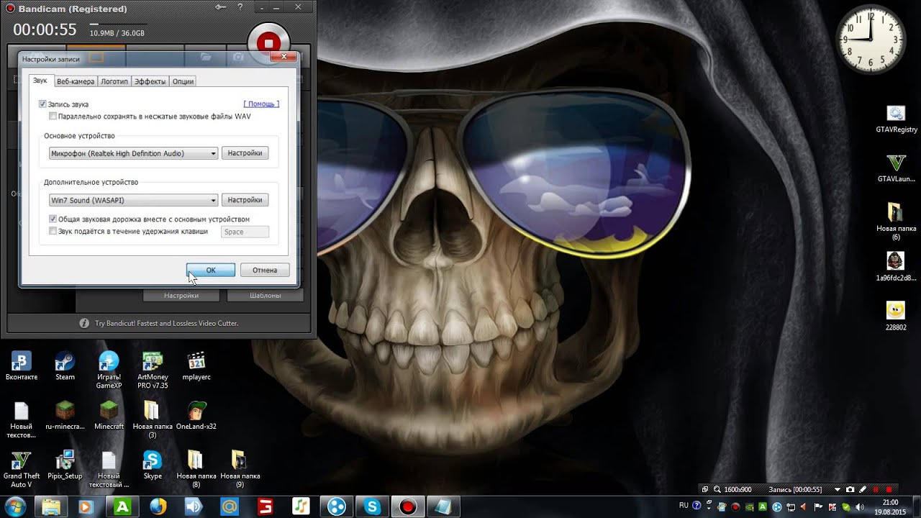The image size is (921, 518).
Task: Switch to Веб-камера tab
Action: [x=76, y=81]
